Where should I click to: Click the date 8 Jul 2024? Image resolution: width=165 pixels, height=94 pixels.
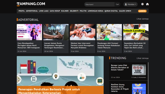tap(101, 51)
